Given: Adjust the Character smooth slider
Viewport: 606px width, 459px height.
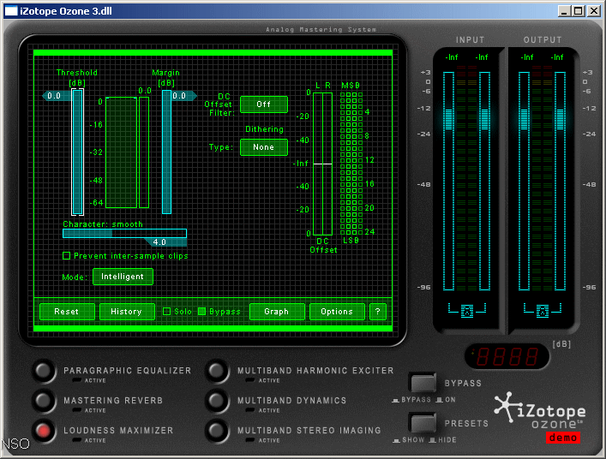Looking at the screenshot, I should 124,233.
